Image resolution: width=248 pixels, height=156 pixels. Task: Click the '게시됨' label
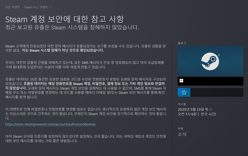pyautogui.click(x=182, y=104)
